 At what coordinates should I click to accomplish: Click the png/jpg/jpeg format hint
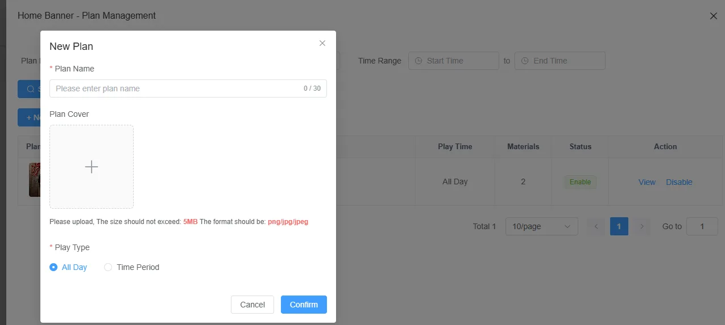coord(288,222)
